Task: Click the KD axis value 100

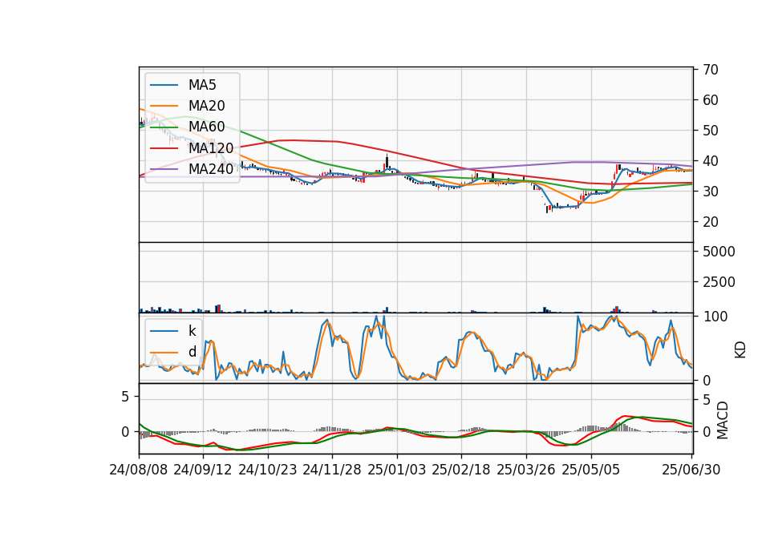Action: (x=715, y=317)
